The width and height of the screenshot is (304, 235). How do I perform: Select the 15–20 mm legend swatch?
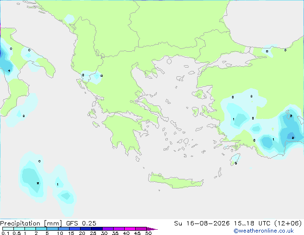pyautogui.click(x=74, y=229)
